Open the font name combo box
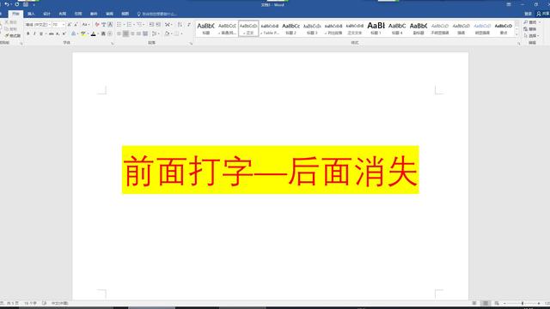This screenshot has height=309, width=550. pyautogui.click(x=38, y=25)
